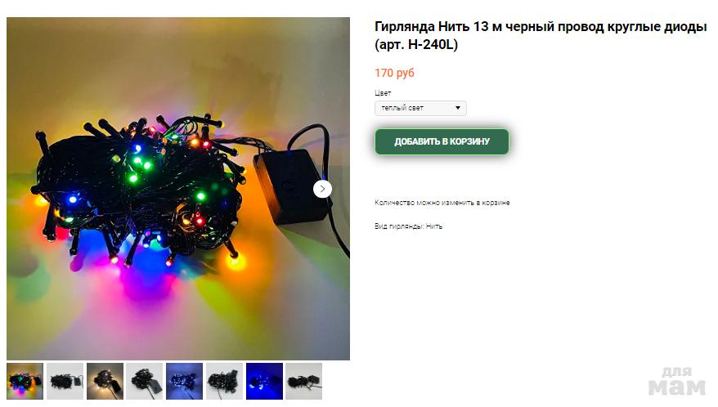Screen dimensions: 718x407
Task: Choose the third warm-white glowing garland thumbnail
Action: coord(105,382)
